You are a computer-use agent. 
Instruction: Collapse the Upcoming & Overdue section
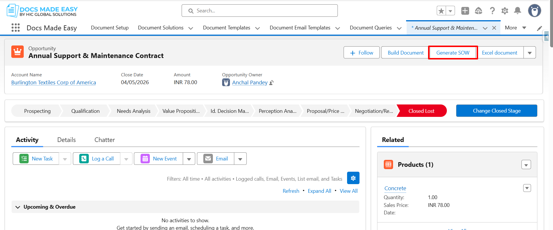[x=18, y=207]
